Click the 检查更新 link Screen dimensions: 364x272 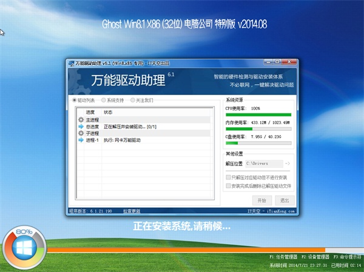coord(131,211)
